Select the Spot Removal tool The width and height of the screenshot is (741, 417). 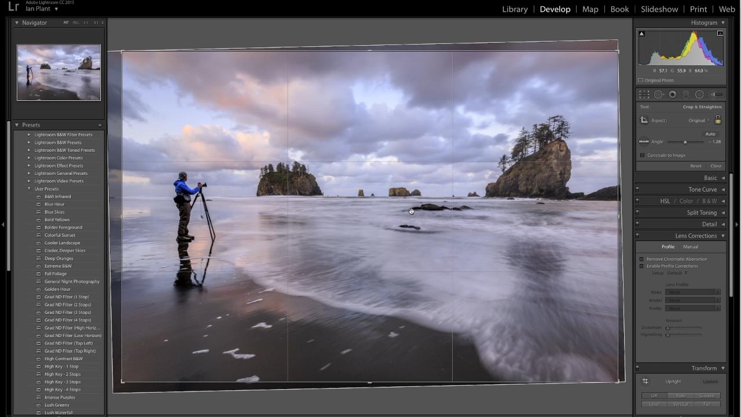(x=659, y=94)
